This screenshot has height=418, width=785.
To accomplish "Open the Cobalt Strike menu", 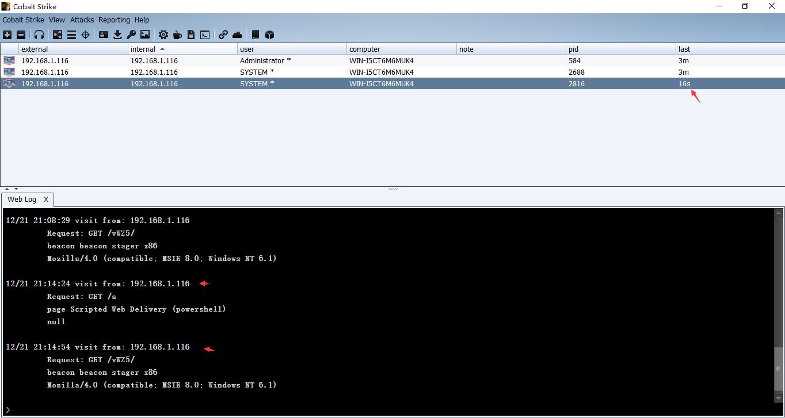I will 23,20.
